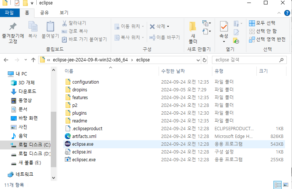The image size is (292, 189).
Task: Select 내 PC in navigation pane
Action: point(17,74)
